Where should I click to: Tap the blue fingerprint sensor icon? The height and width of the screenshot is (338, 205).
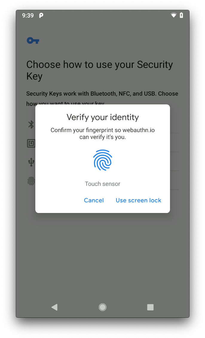point(102,160)
